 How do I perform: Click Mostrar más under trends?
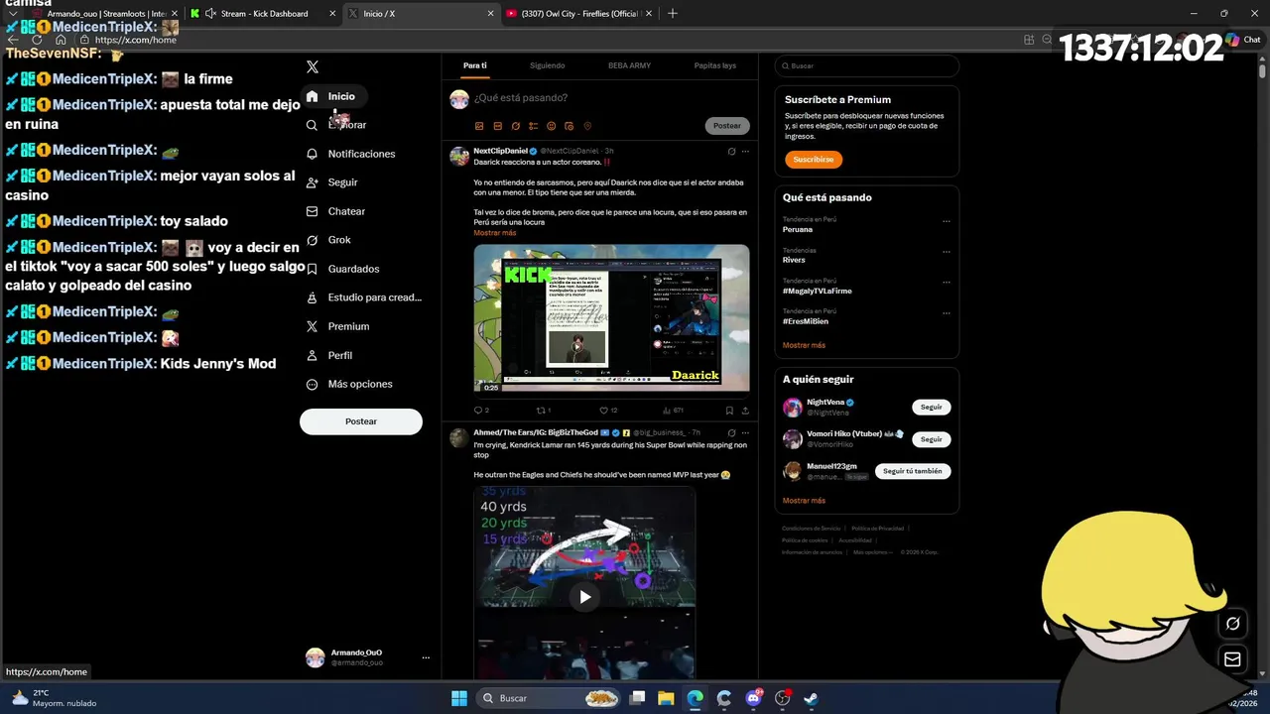(x=804, y=345)
